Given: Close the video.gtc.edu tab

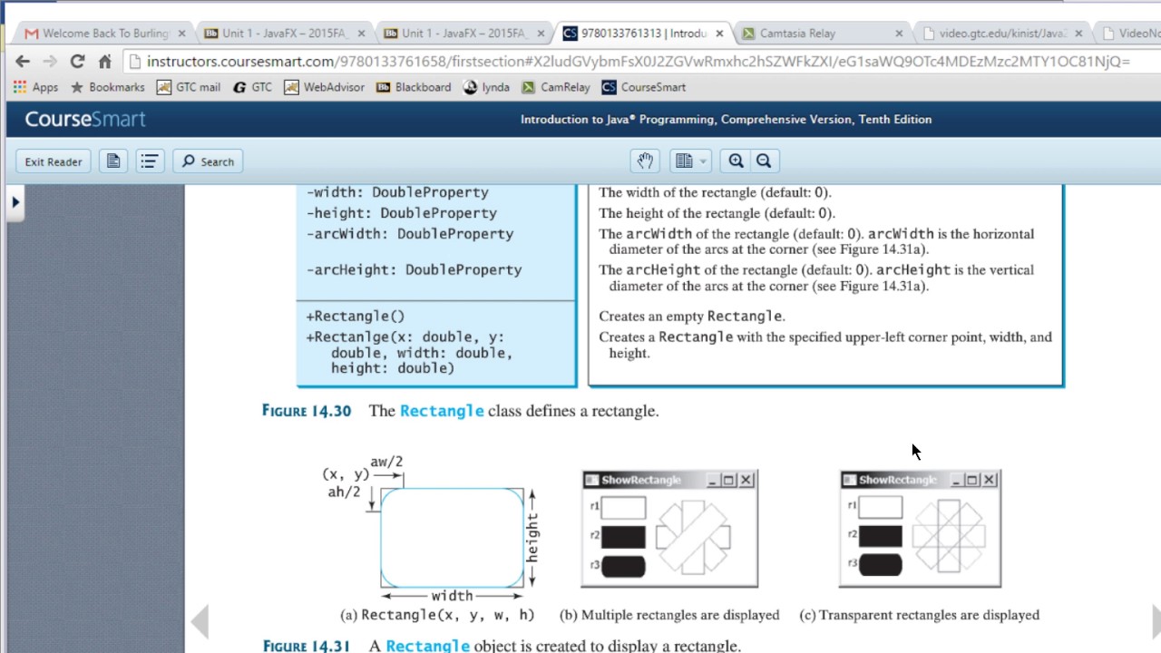Looking at the screenshot, I should click(1078, 34).
